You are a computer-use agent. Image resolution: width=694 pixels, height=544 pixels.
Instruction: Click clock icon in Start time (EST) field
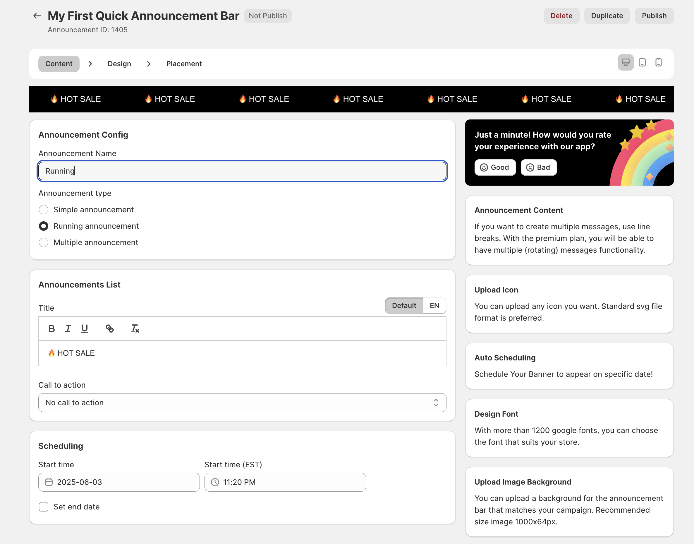coord(215,482)
